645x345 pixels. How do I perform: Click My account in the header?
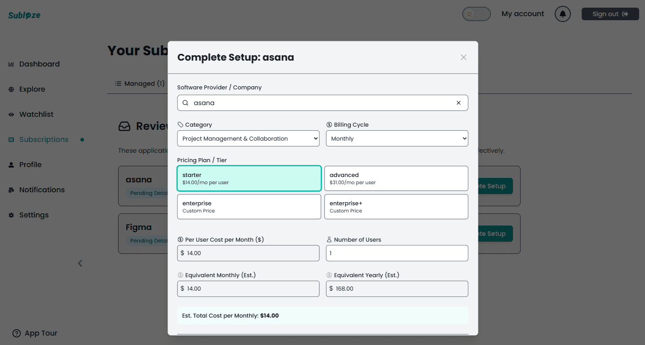pyautogui.click(x=522, y=13)
